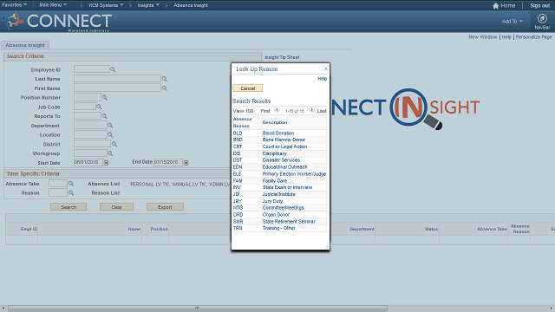
Task: Expand HCM Systems breadcrumb menu
Action: [x=106, y=5]
